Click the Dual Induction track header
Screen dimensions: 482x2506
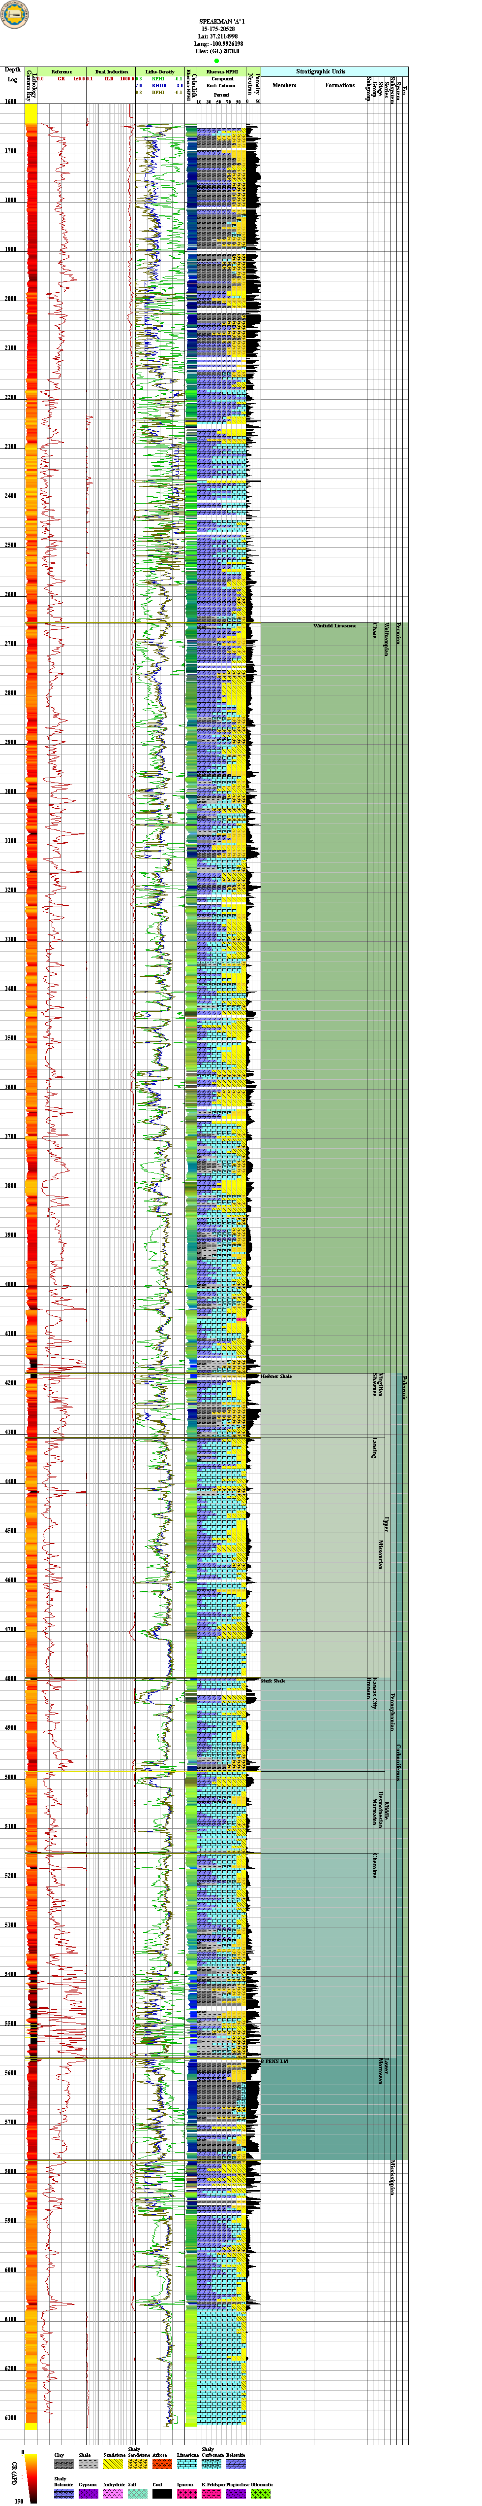coord(111,72)
